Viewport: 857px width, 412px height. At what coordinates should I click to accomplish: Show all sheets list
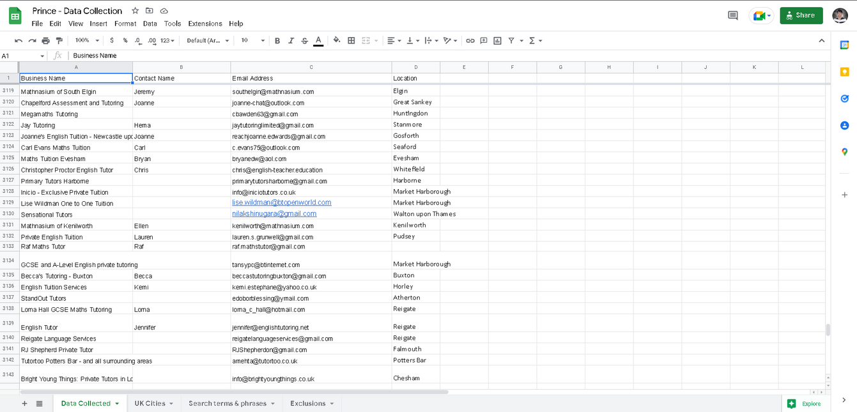pos(40,404)
